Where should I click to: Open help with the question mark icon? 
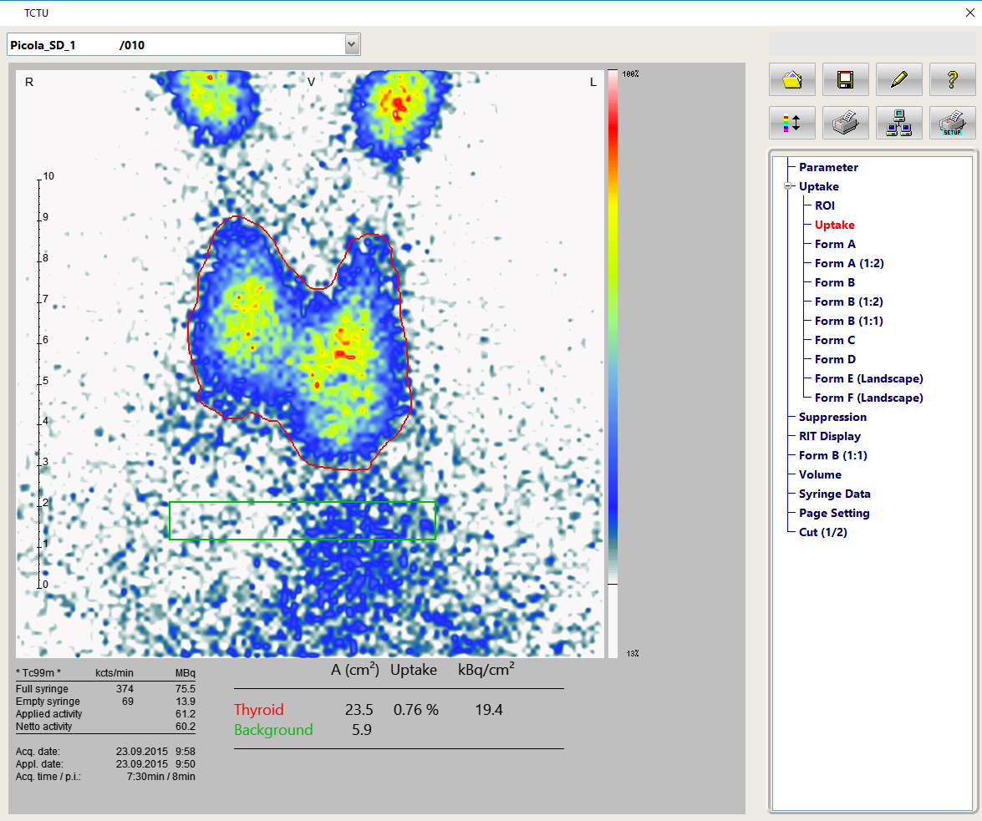pyautogui.click(x=952, y=79)
